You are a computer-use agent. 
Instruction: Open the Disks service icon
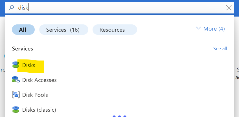click(x=16, y=65)
